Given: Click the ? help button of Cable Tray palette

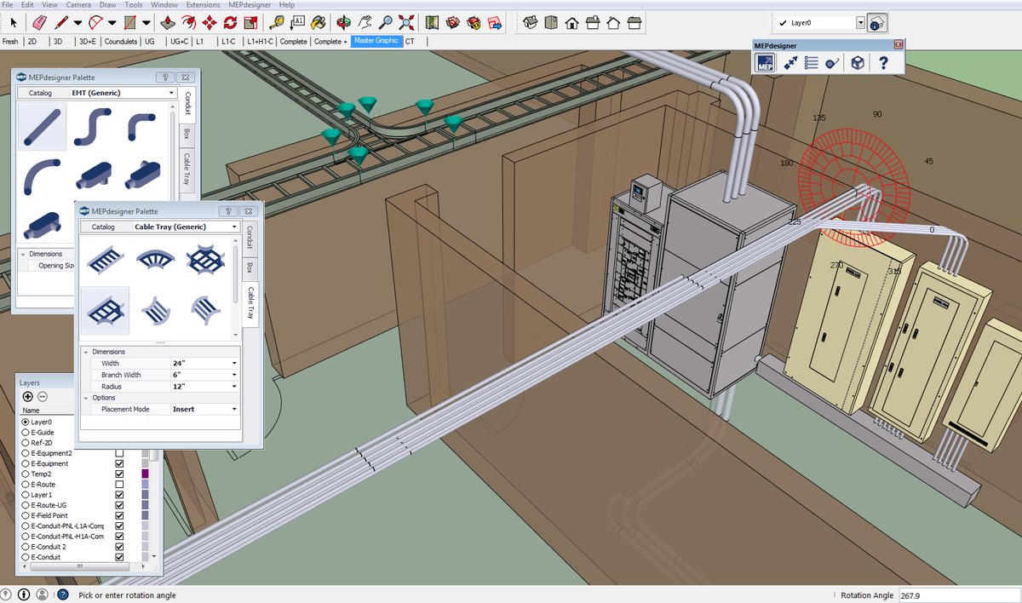Looking at the screenshot, I should (227, 210).
